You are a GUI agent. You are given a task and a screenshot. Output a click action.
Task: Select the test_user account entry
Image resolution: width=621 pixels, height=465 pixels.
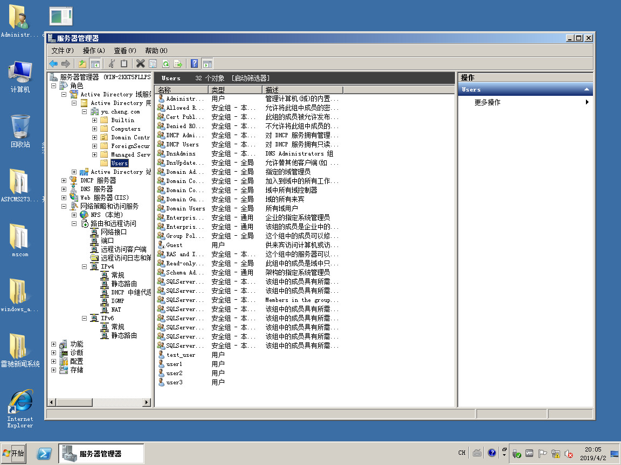point(181,355)
